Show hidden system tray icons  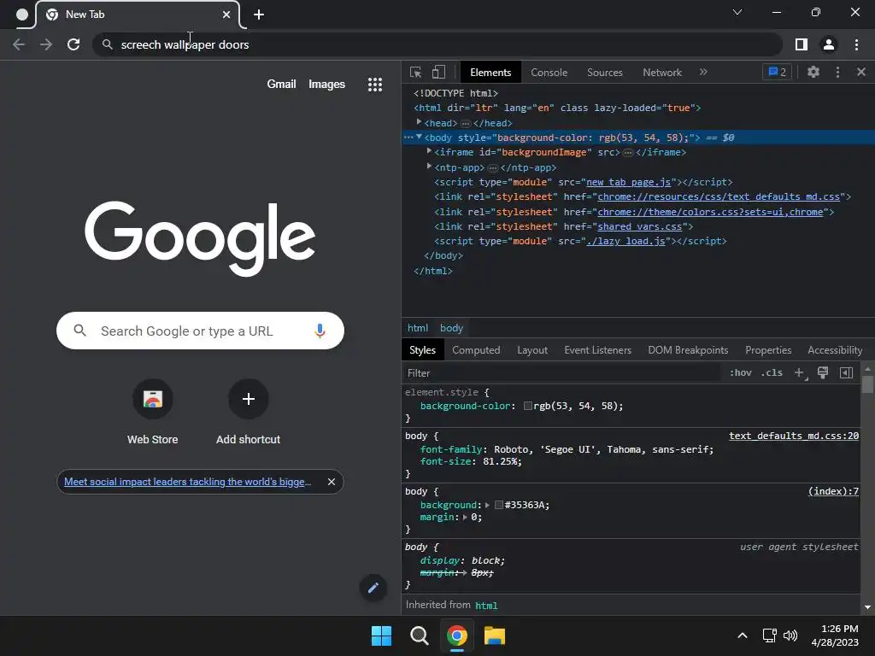point(743,635)
